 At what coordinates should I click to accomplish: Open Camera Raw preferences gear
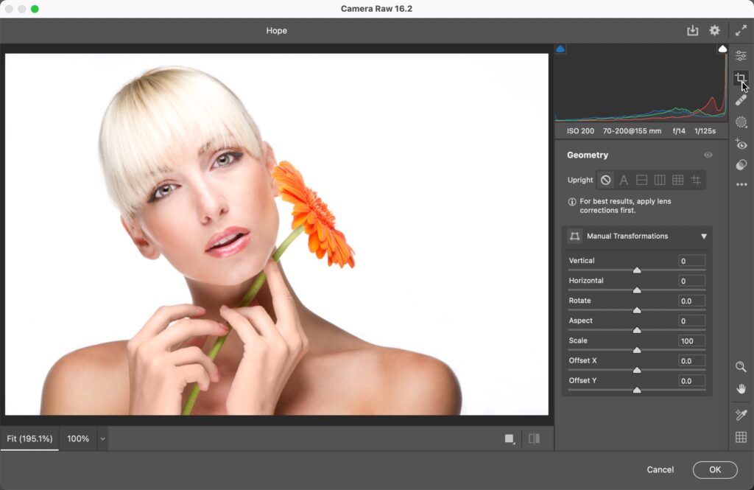click(714, 30)
